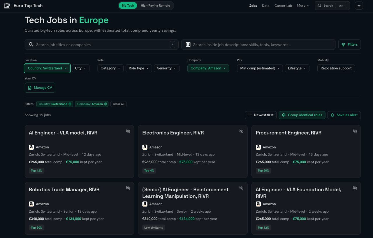Click the Manage CV button
Viewport: 373px width, 238px height.
click(x=40, y=88)
